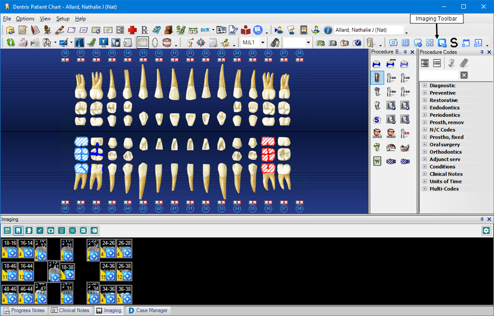Click the green refresh arrows icon
494x316 pixels.
10,43
